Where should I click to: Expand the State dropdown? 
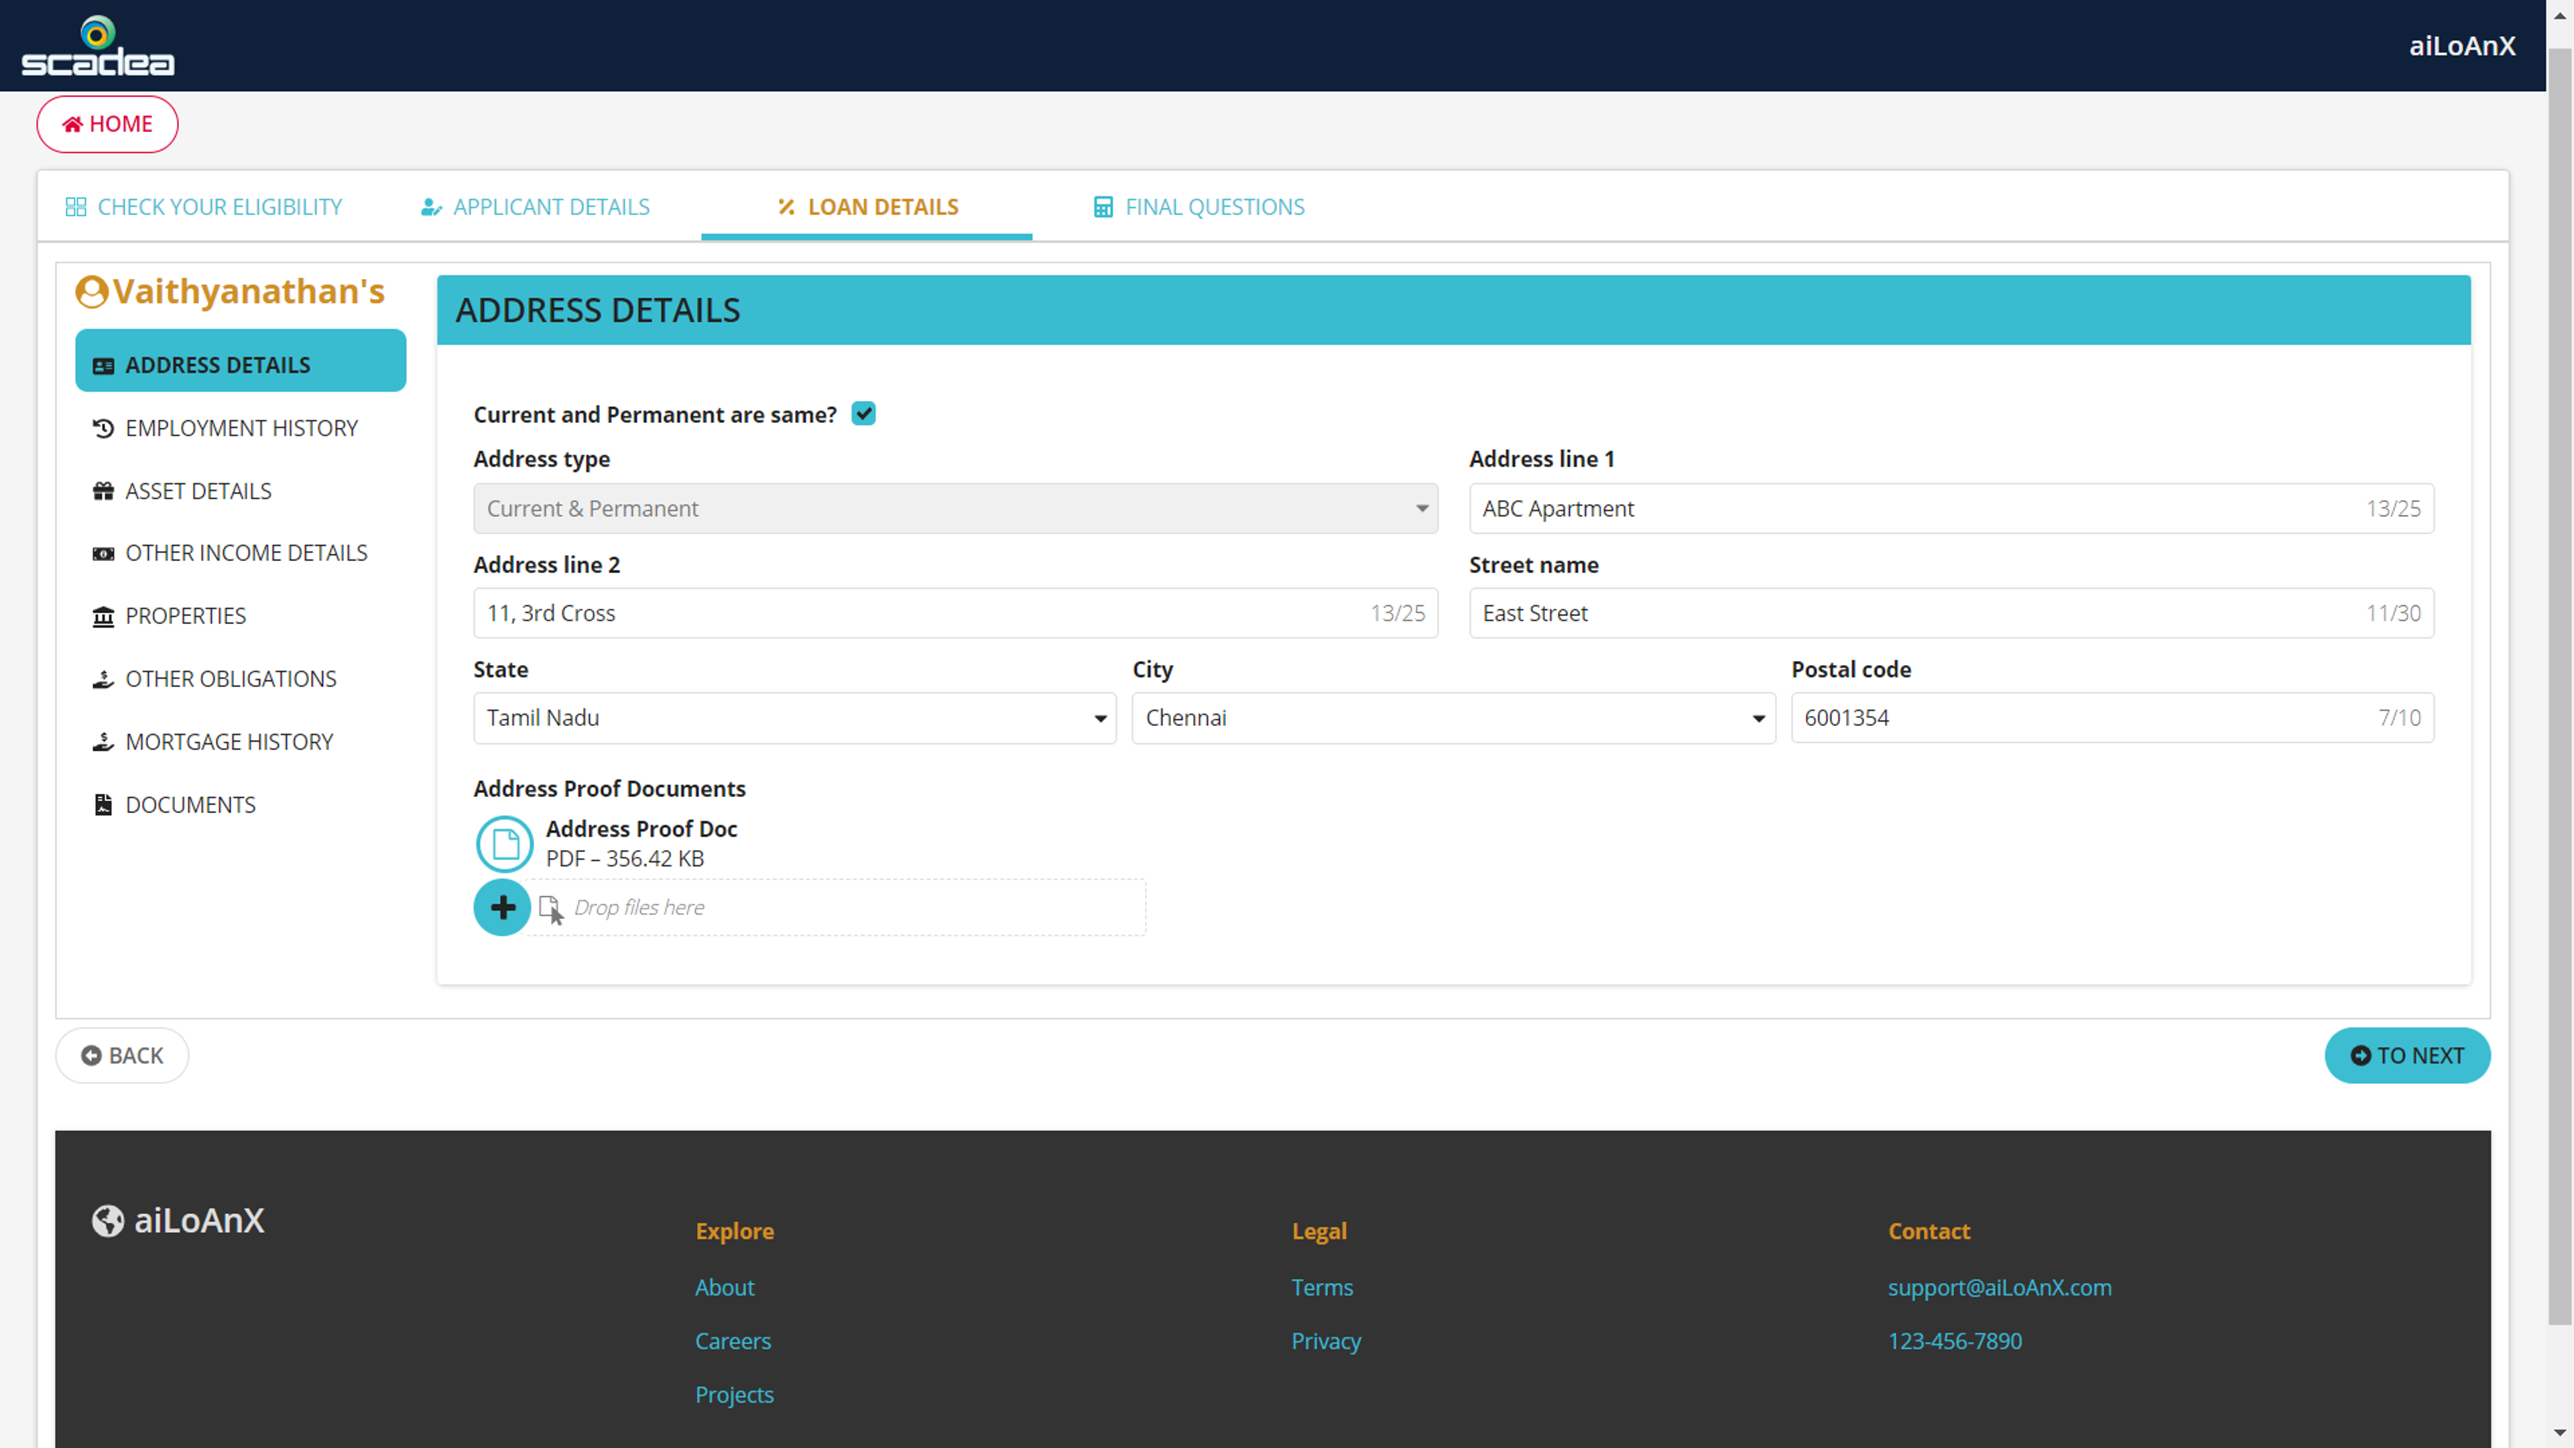794,717
